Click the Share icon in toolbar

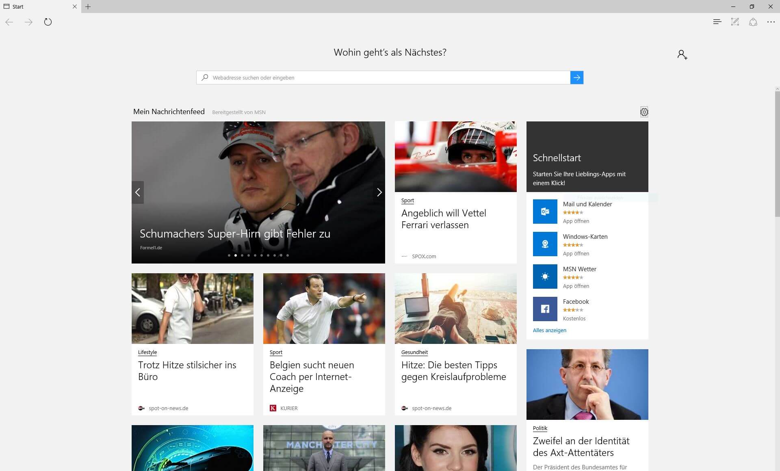tap(753, 22)
